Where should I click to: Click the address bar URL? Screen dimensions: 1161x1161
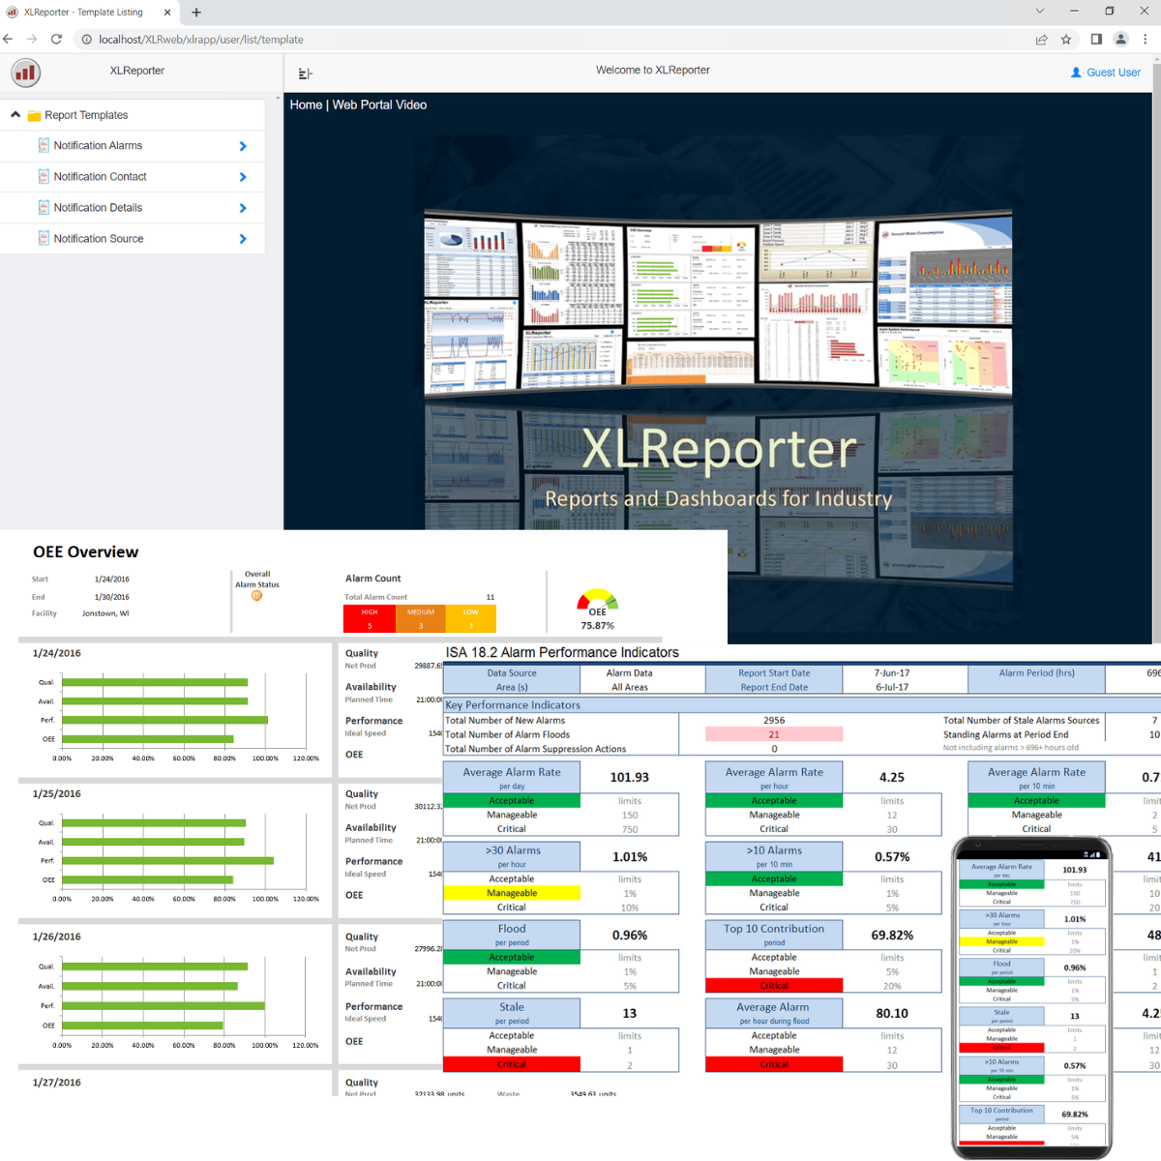click(x=201, y=40)
